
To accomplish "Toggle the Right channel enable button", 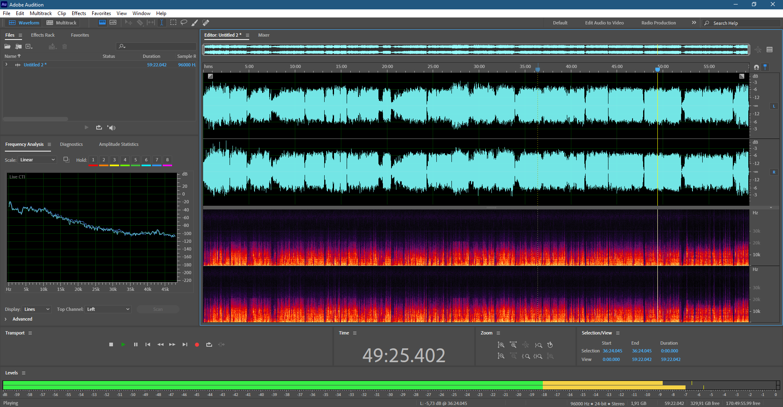I will click(774, 172).
